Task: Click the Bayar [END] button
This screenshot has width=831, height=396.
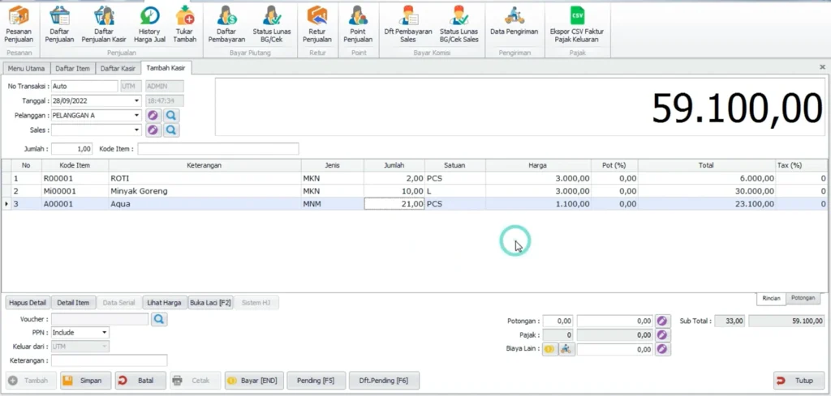Action: (x=254, y=381)
